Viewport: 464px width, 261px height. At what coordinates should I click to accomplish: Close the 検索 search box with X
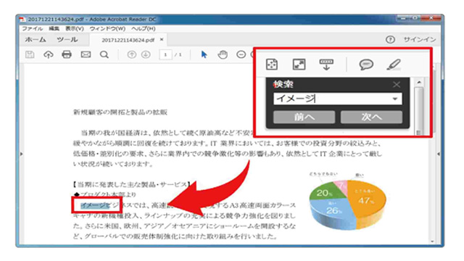tap(397, 85)
